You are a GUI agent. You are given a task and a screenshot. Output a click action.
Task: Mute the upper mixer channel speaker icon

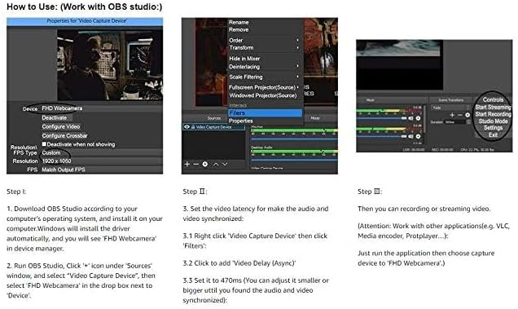(x=410, y=118)
